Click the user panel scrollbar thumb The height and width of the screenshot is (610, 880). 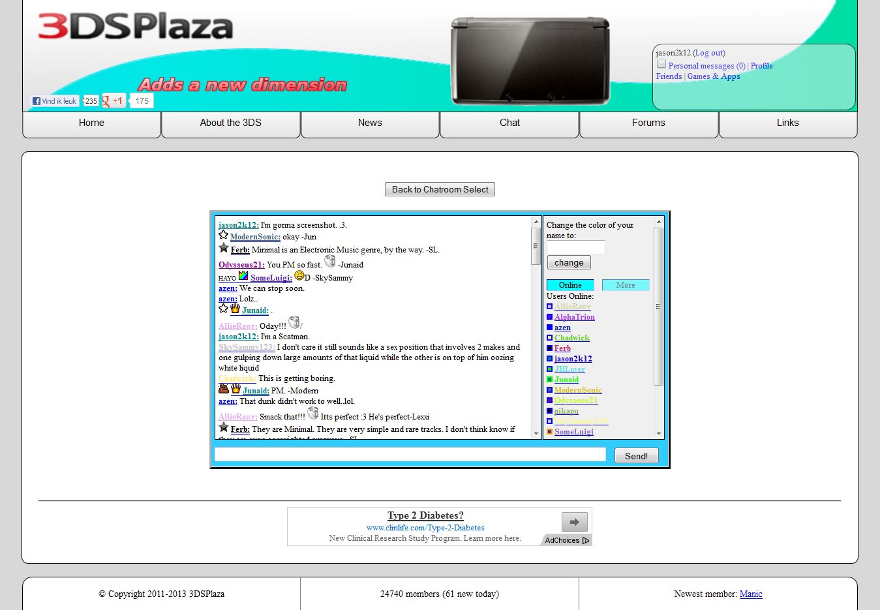pyautogui.click(x=659, y=306)
